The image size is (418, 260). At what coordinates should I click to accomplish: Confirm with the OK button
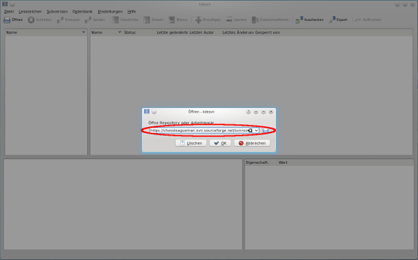220,143
